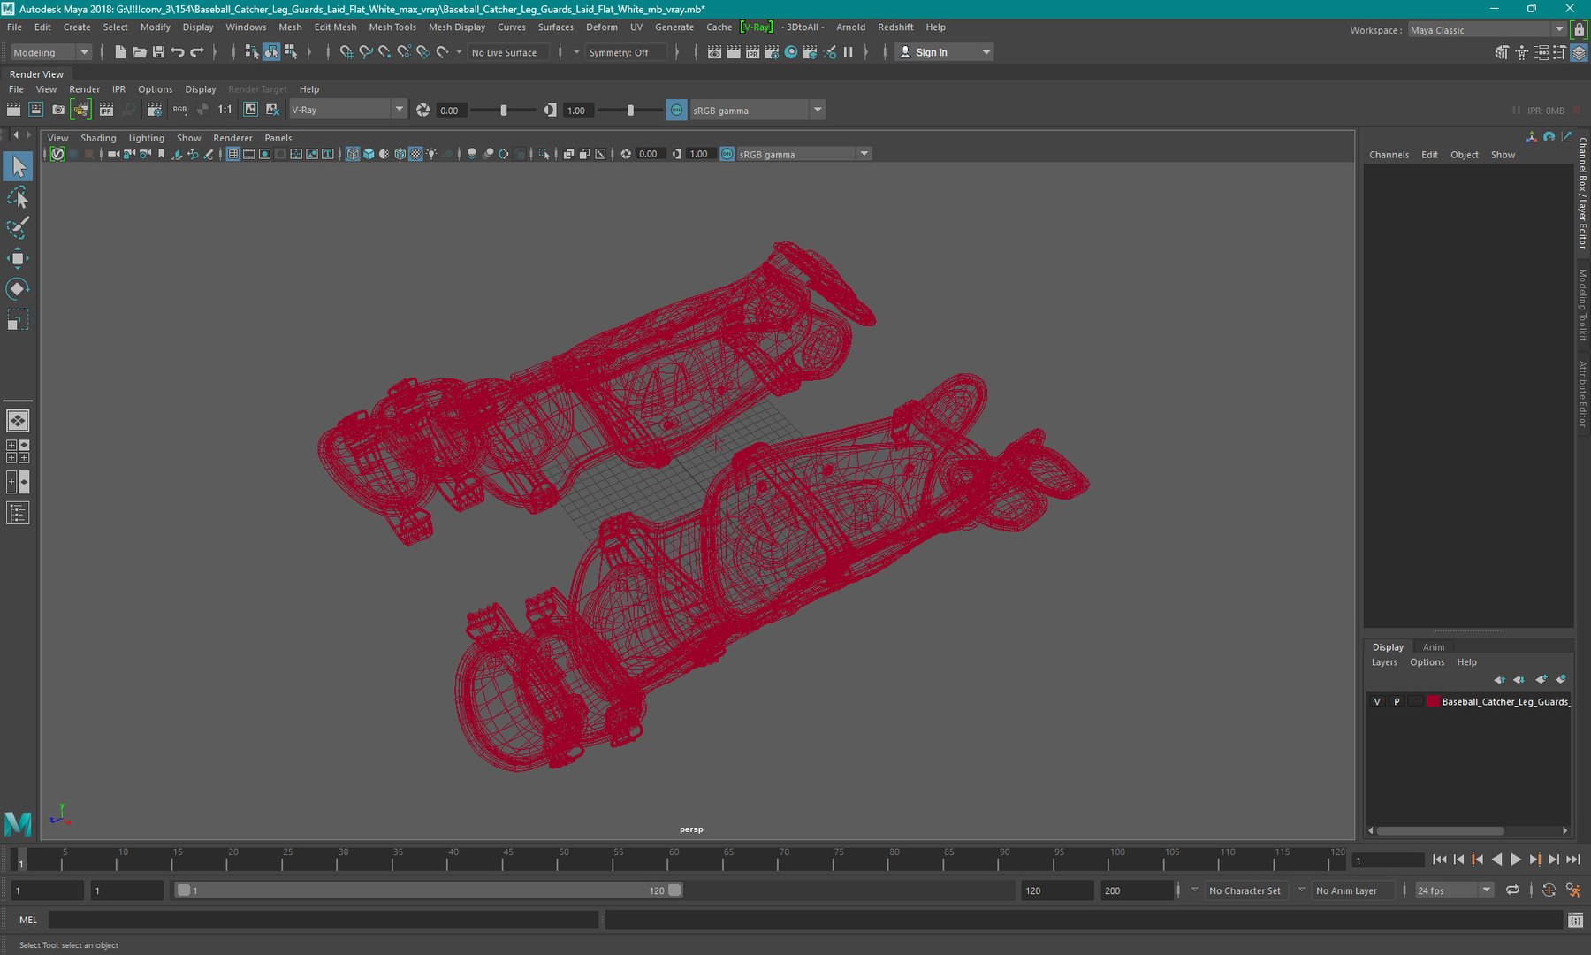Click the MEL command line input field

click(x=323, y=920)
